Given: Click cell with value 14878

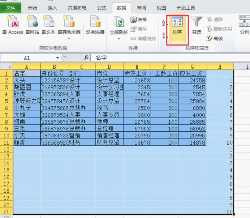Looking at the screenshot, I should point(192,142).
